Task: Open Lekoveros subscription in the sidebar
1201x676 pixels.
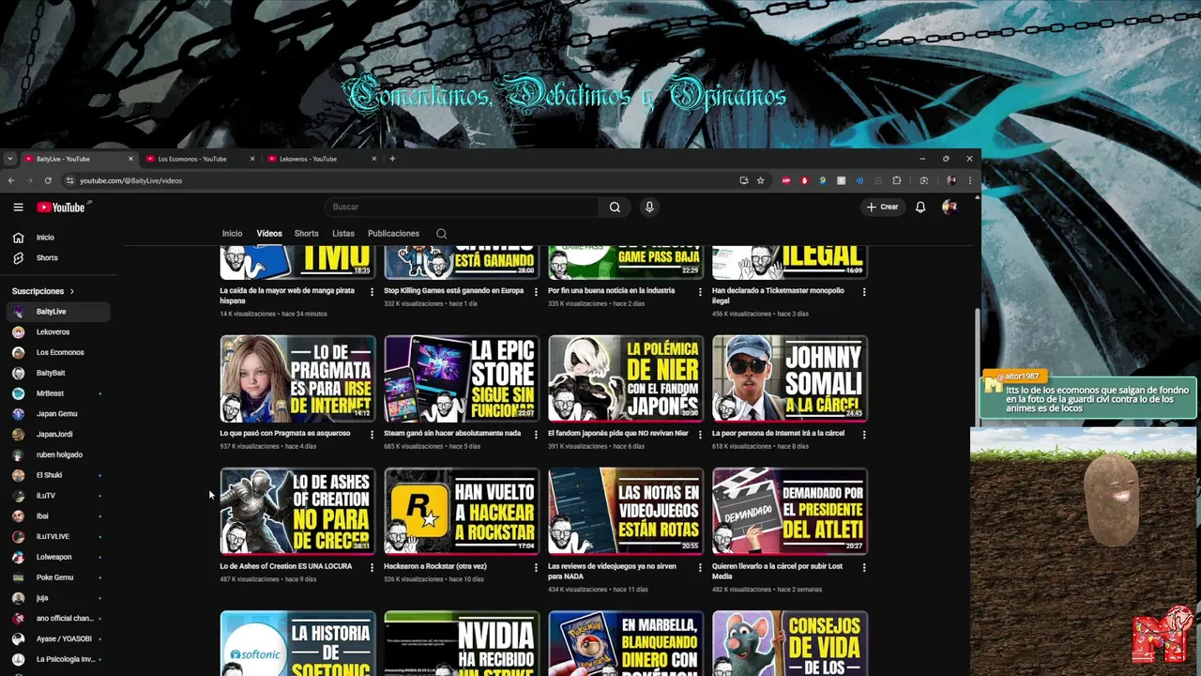Action: pos(58,332)
